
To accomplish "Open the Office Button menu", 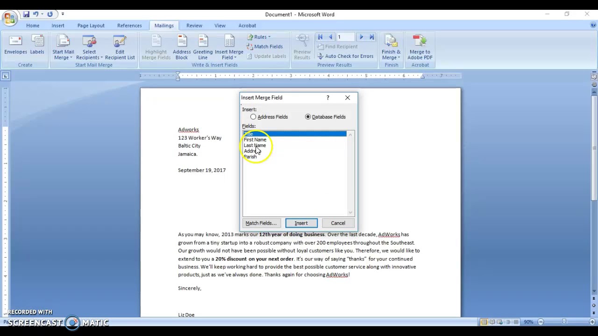I will click(x=9, y=19).
